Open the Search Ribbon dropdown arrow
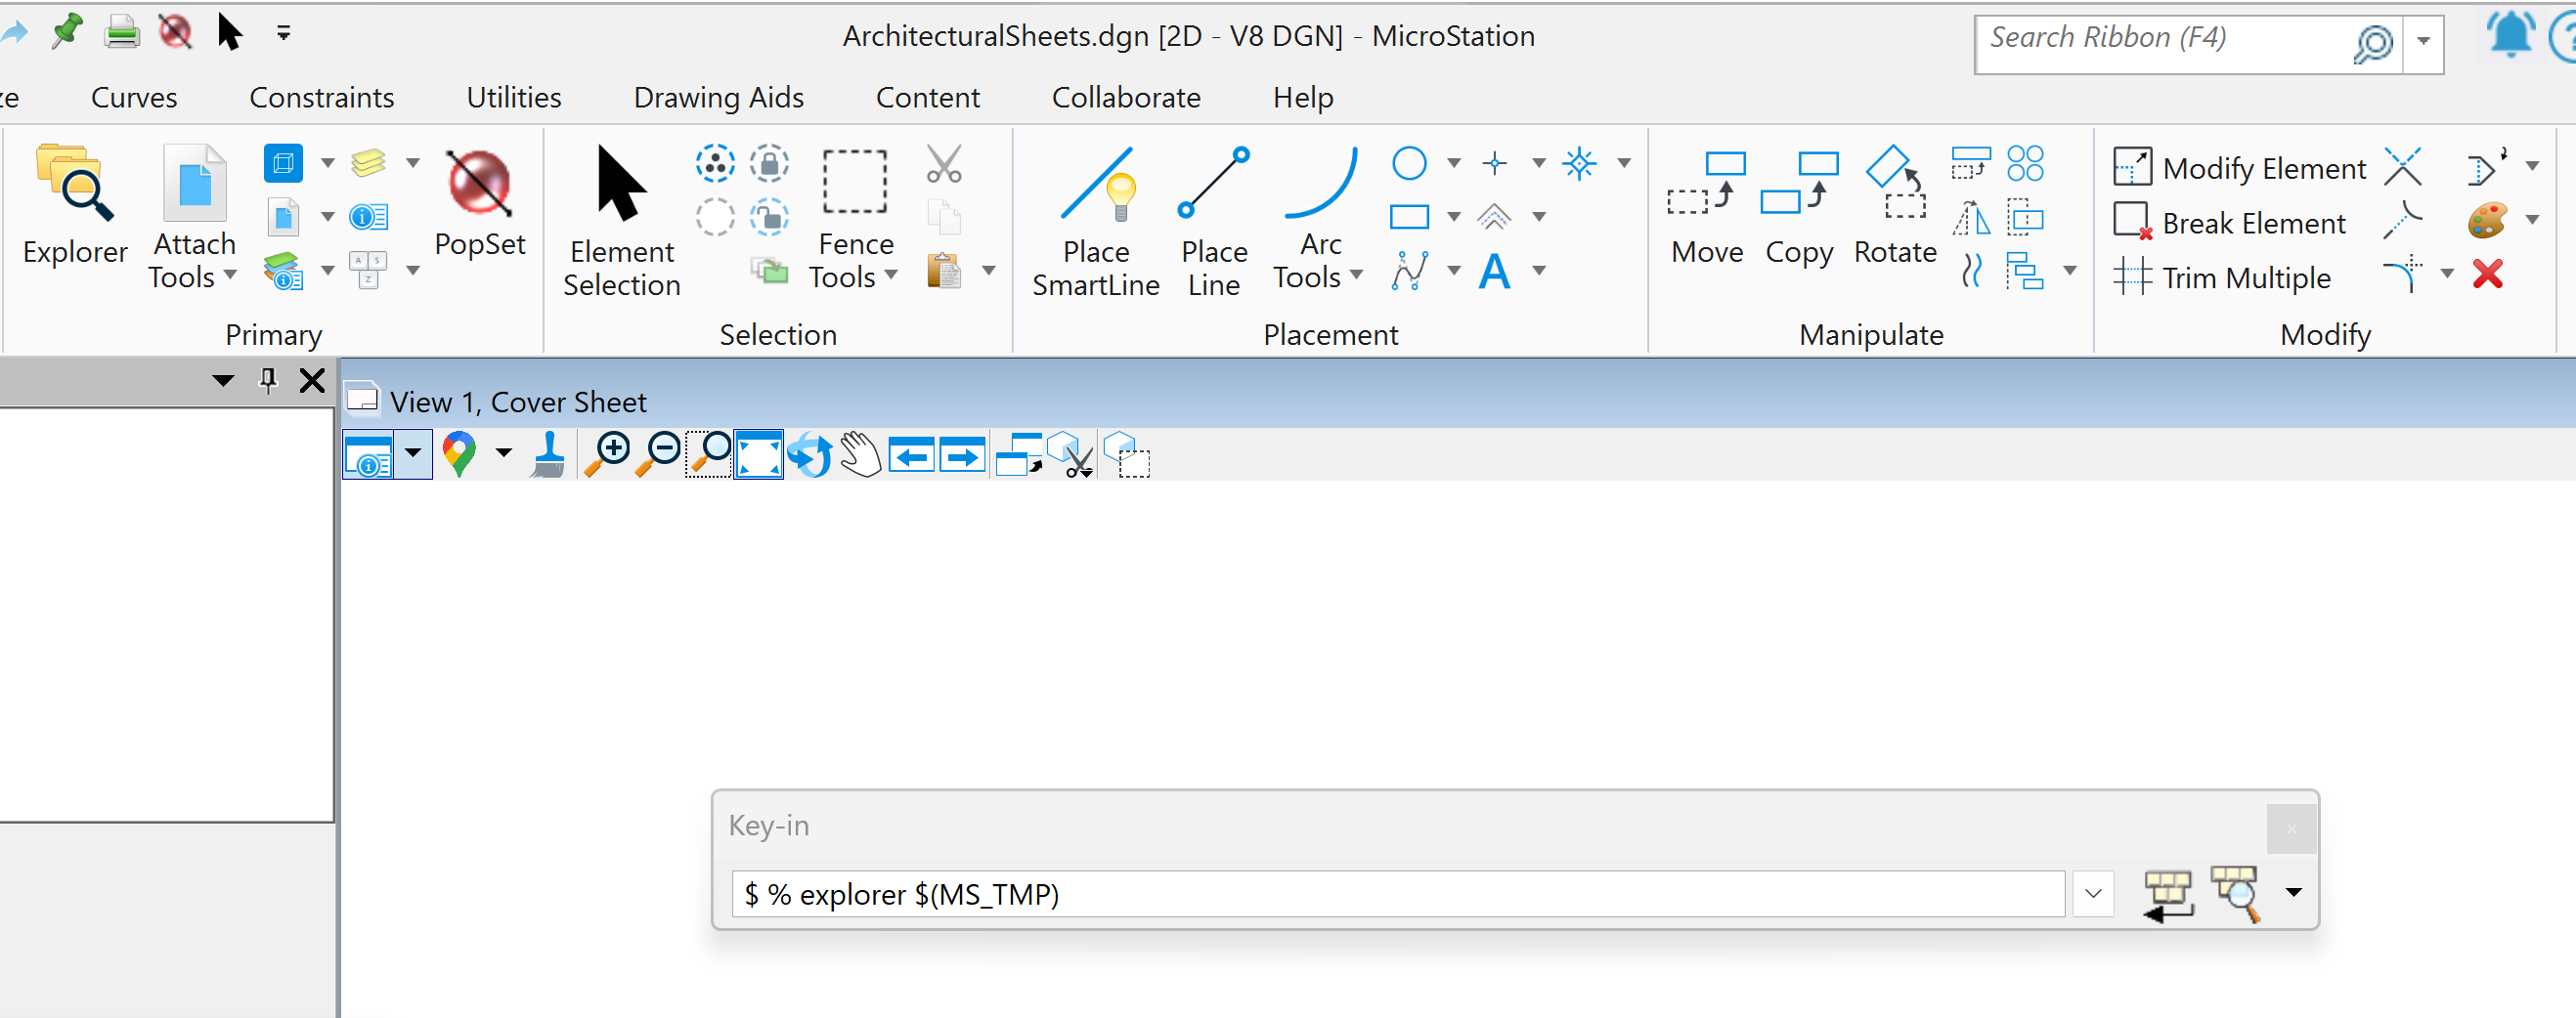 2423,41
